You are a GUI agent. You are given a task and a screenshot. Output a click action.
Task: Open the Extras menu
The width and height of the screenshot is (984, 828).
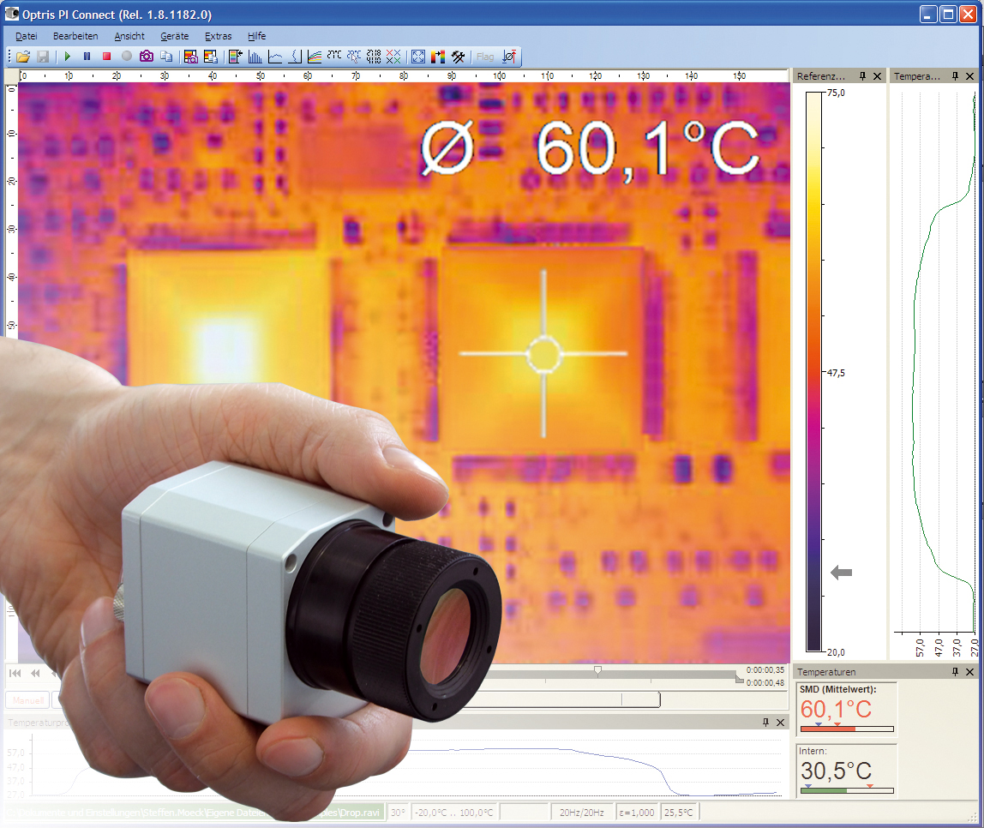(218, 36)
